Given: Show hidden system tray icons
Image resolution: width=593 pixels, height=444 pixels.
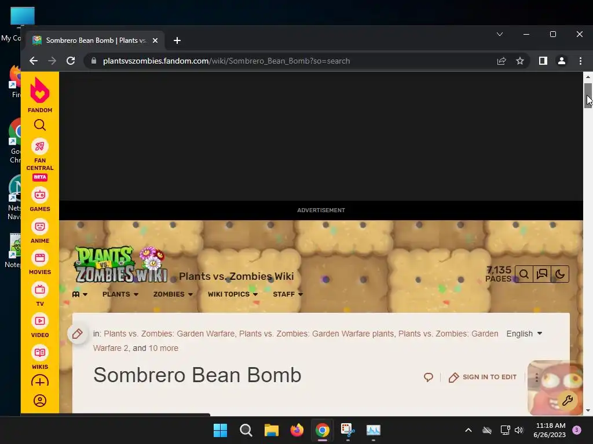Looking at the screenshot, I should [468, 430].
